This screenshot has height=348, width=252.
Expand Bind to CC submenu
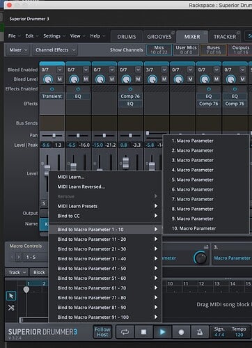click(105, 216)
